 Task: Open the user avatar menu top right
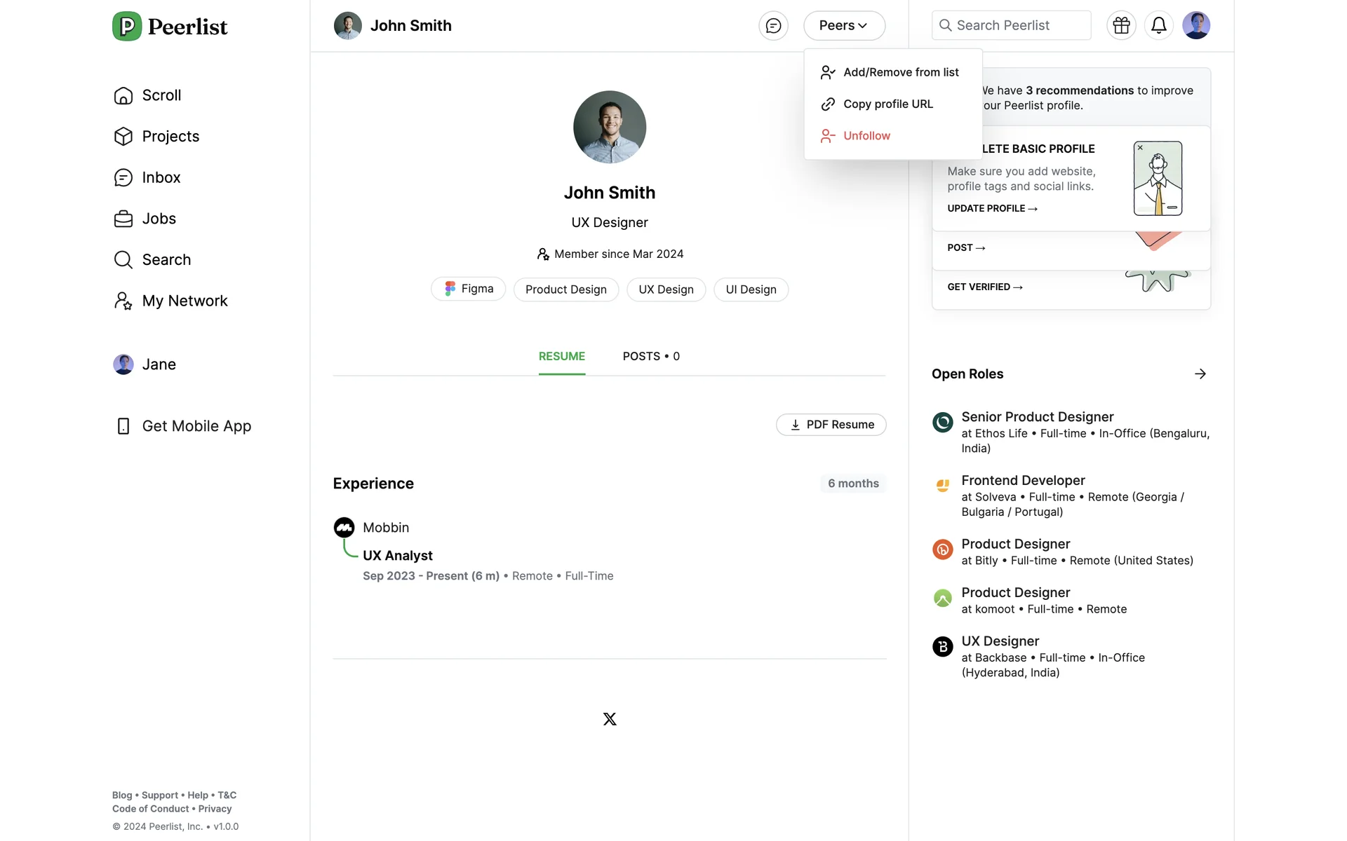pos(1195,26)
